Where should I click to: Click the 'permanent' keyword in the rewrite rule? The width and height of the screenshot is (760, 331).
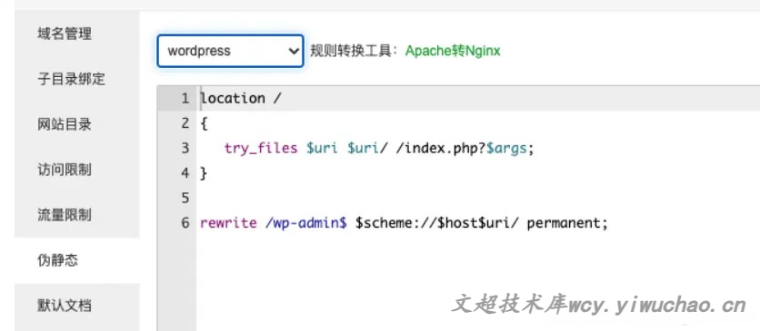point(564,223)
